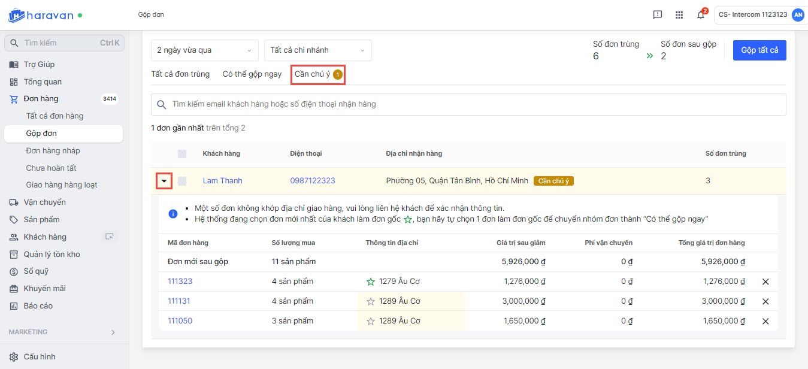The image size is (808, 369).
Task: Open 'Giao hàng hàng loạt' submenu item
Action: (x=63, y=185)
